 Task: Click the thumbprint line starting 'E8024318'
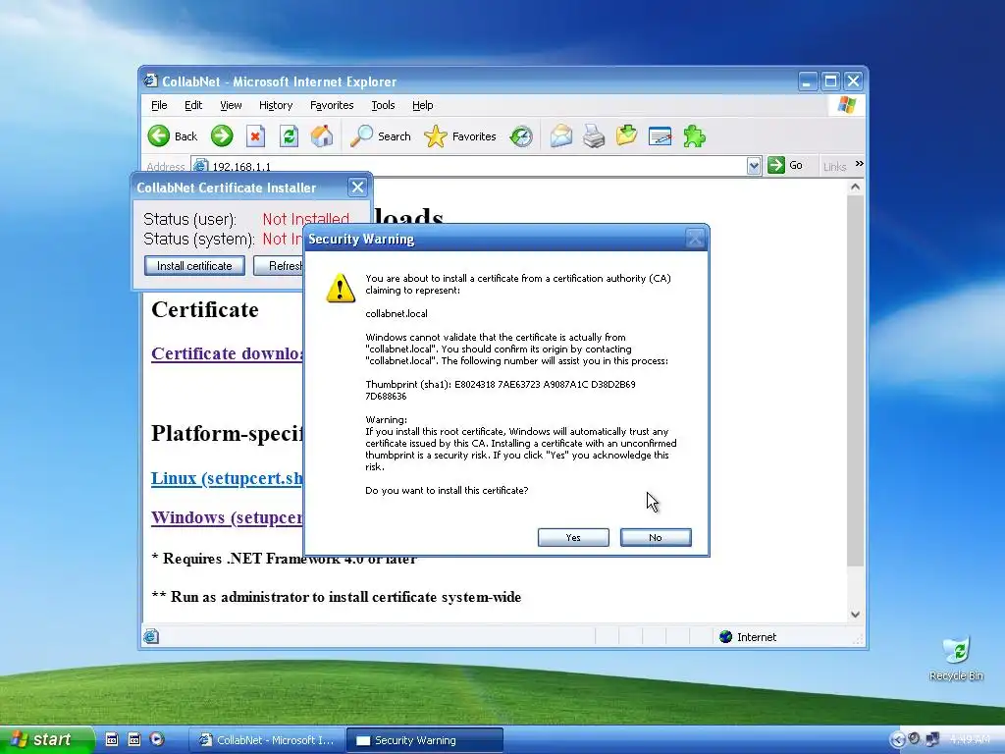point(500,384)
